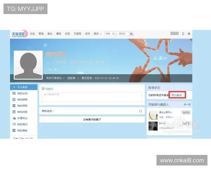The width and height of the screenshot is (211, 169).
Task: Click the profile avatar placeholder
Action: pyautogui.click(x=28, y=65)
